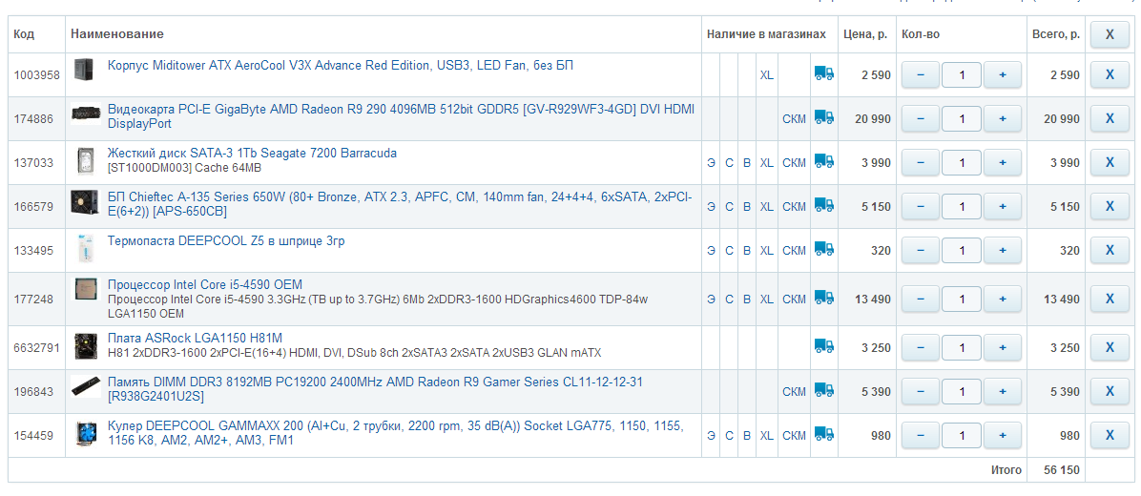Open ASRock H81M motherboard thumbnail

coord(86,346)
